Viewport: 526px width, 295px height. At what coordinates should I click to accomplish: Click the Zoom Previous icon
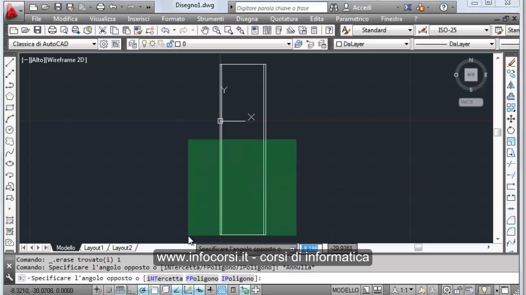(x=240, y=30)
